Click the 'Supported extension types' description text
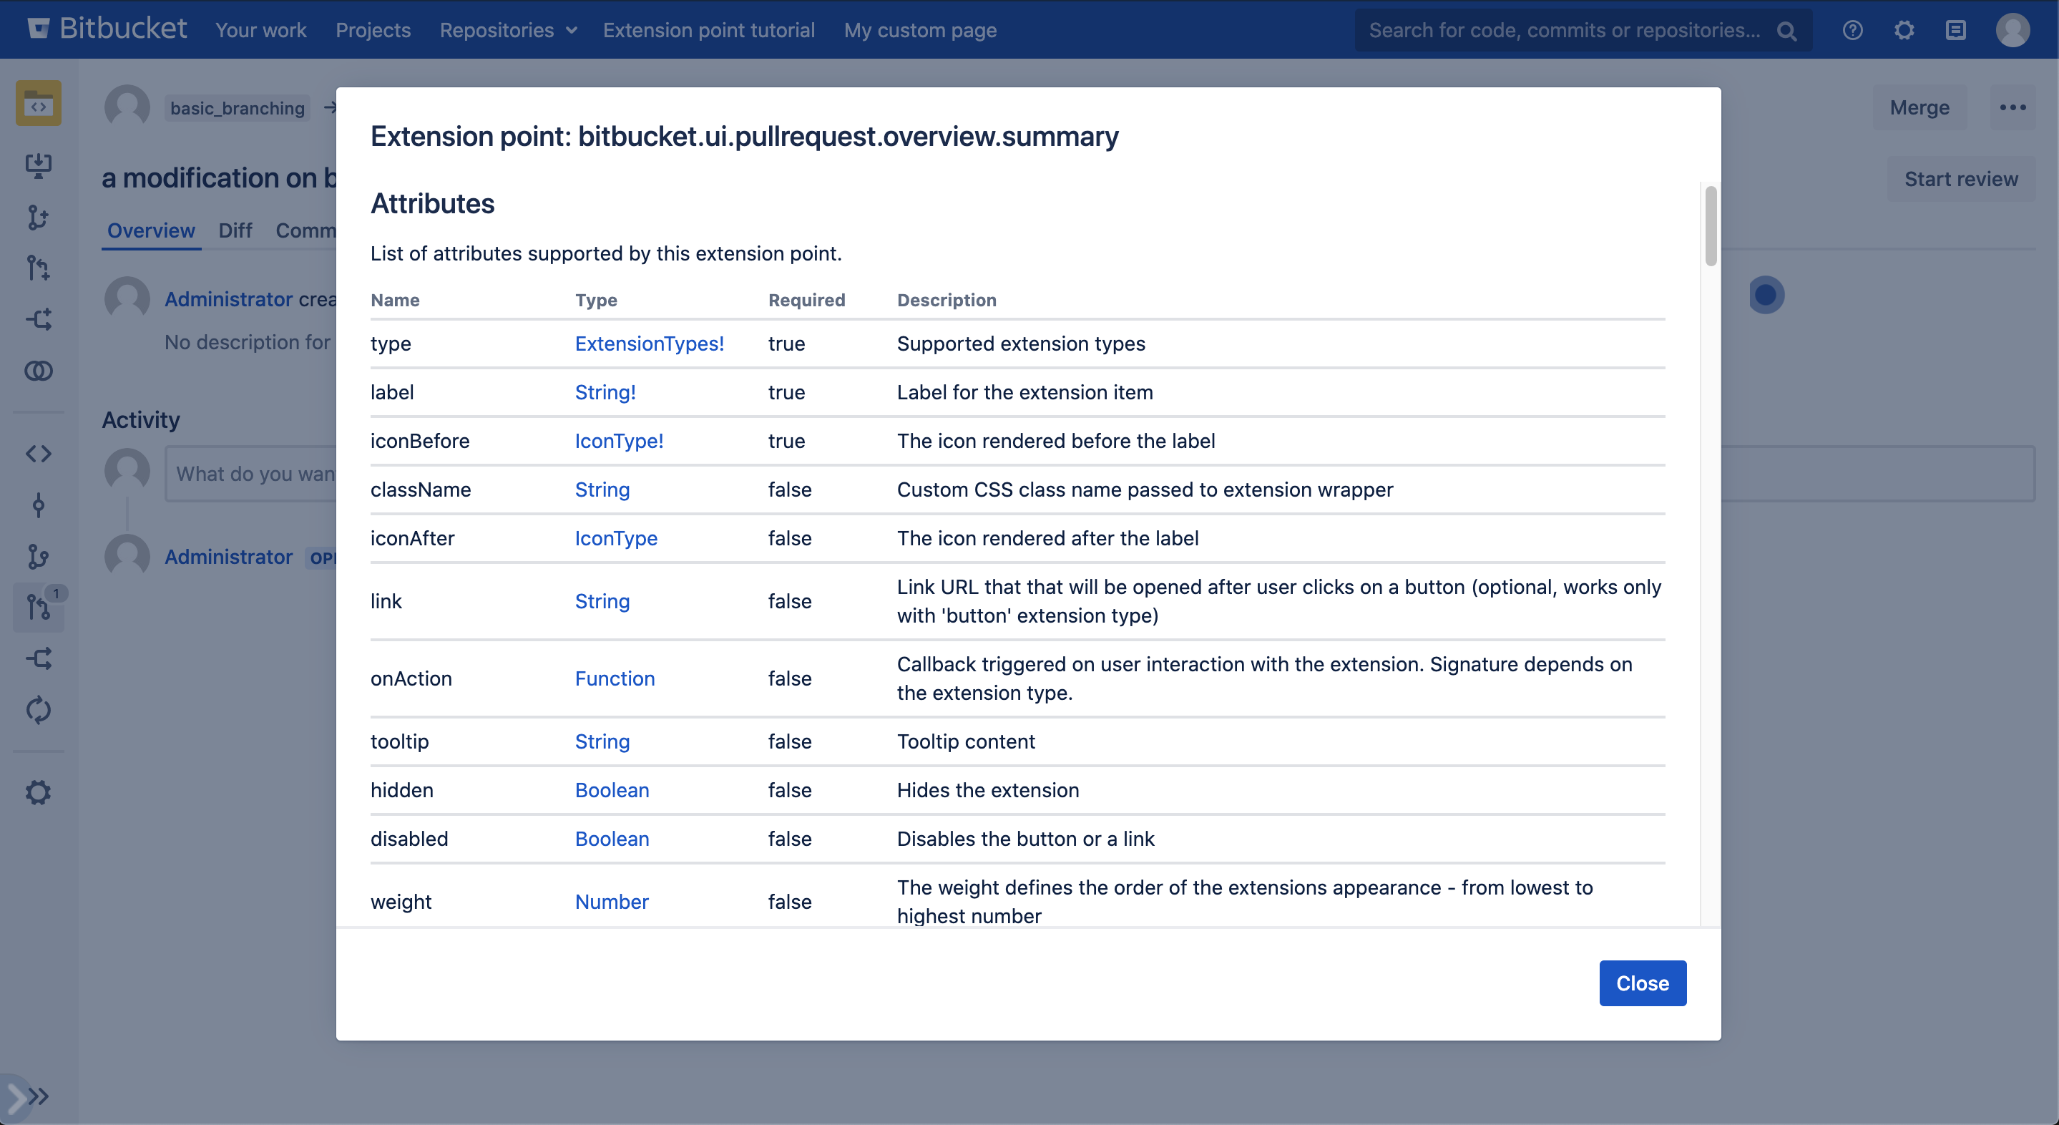Viewport: 2059px width, 1125px height. [x=1021, y=343]
